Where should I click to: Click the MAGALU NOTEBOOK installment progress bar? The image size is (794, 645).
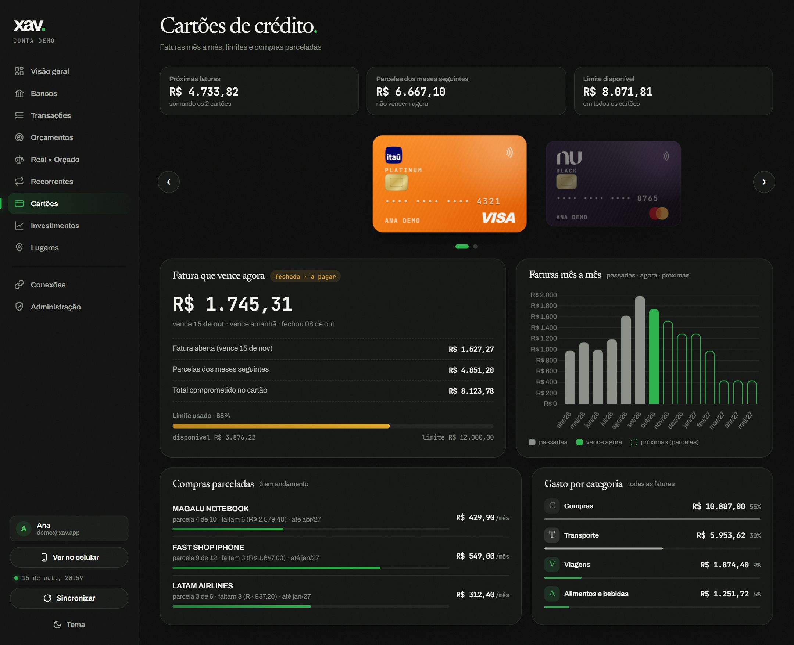pos(311,529)
